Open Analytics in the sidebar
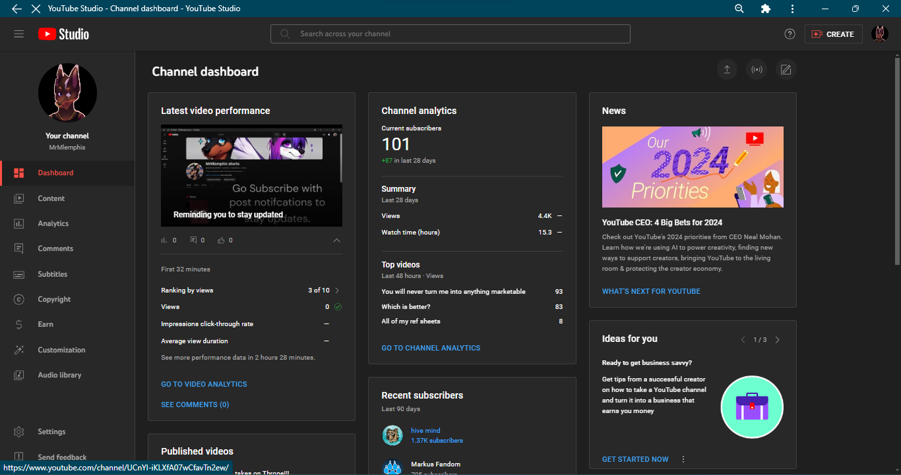The image size is (901, 475). (x=53, y=223)
